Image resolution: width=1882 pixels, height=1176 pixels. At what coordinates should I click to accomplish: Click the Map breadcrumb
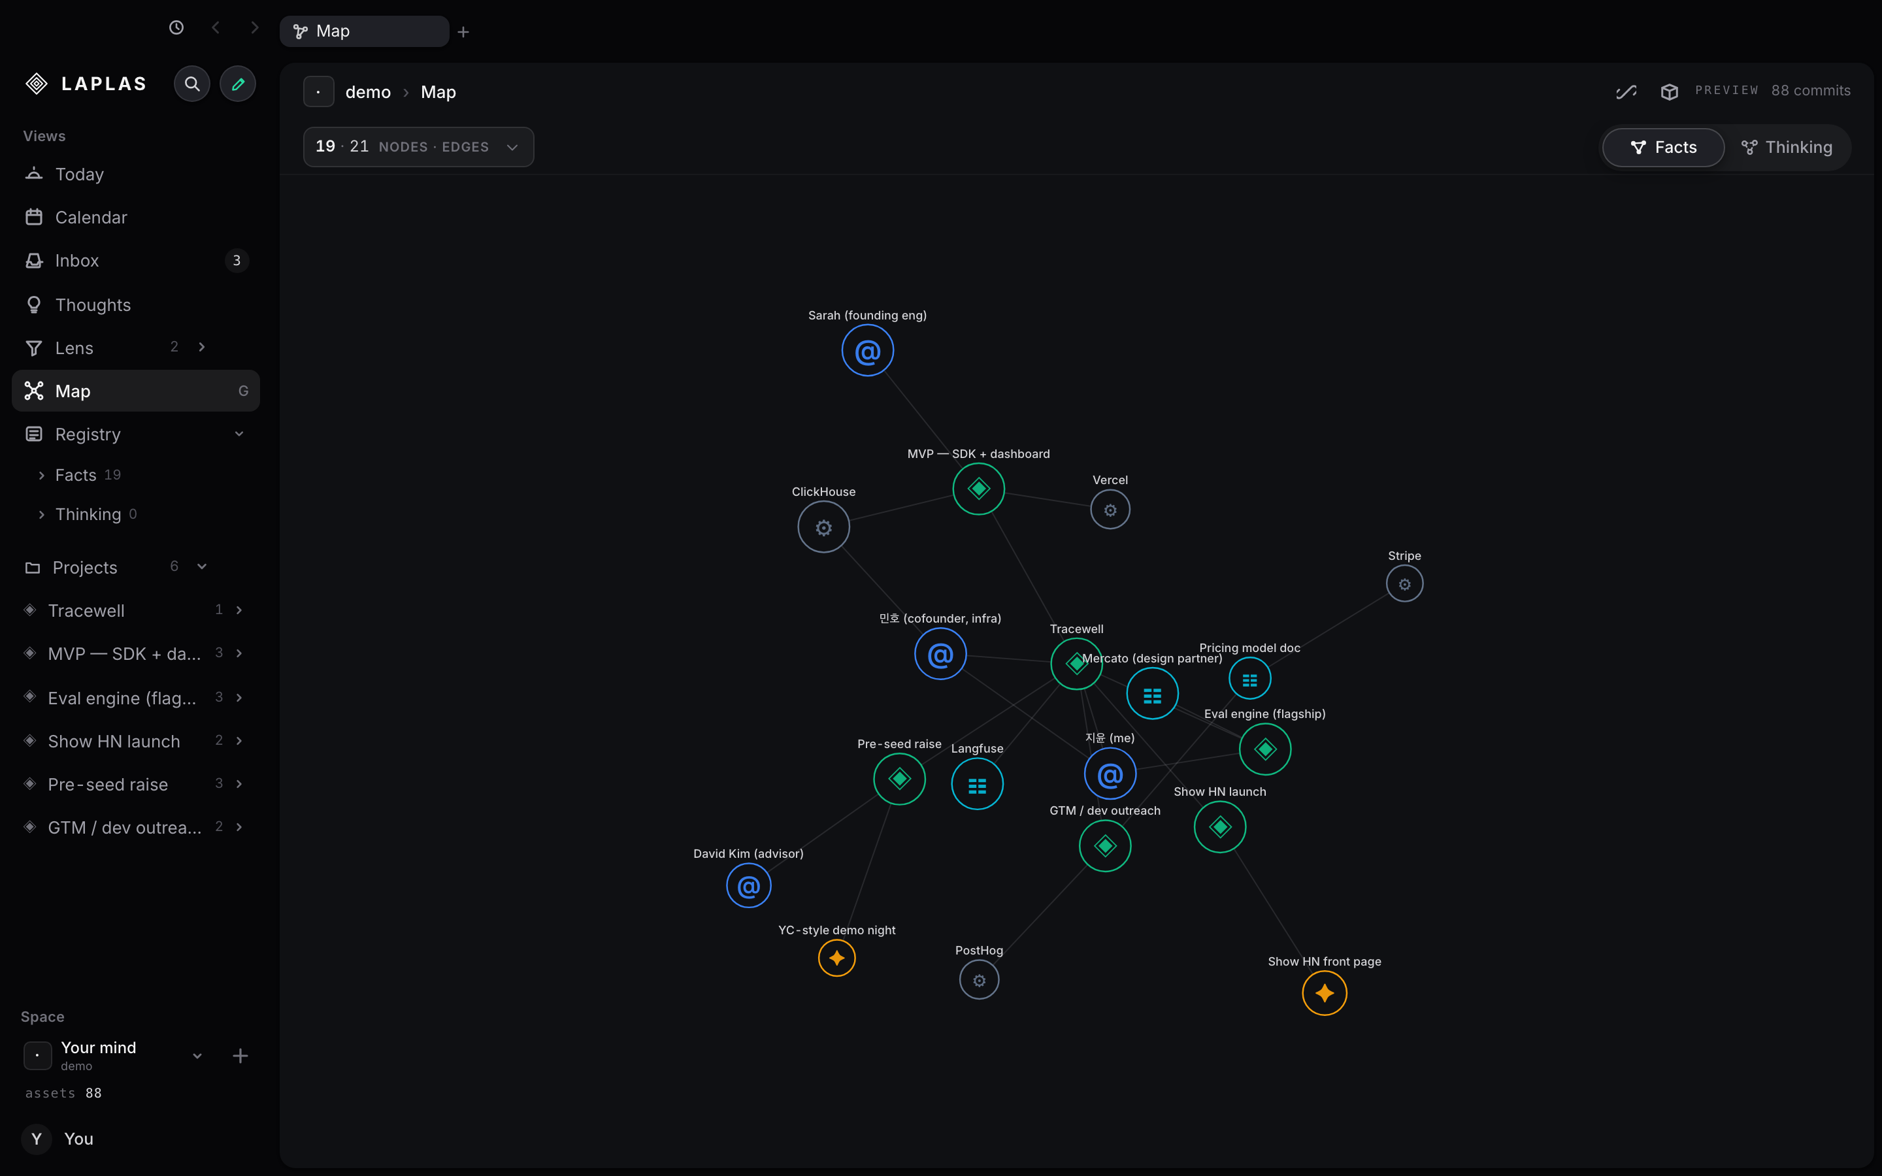438,91
